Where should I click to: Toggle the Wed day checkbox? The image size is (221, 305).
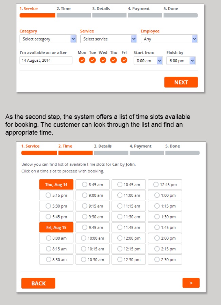103,60
